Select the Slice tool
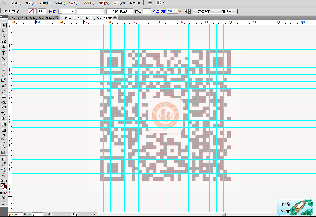The width and height of the screenshot is (316, 217). (x=4, y=164)
